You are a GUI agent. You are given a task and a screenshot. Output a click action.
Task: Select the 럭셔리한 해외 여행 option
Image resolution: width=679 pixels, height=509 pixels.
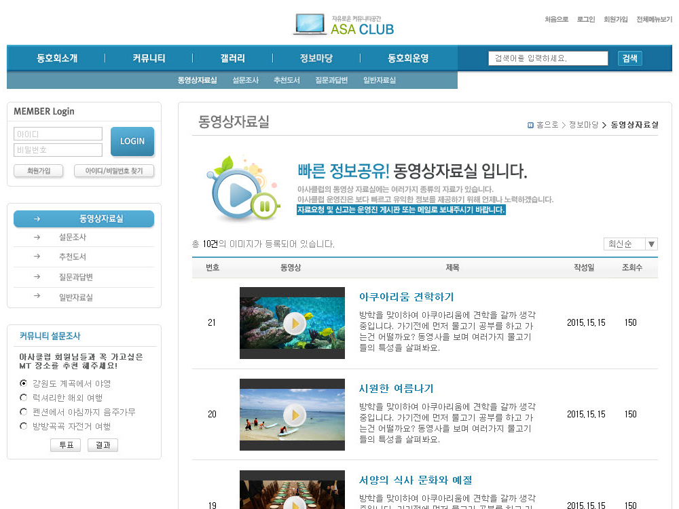(24, 398)
